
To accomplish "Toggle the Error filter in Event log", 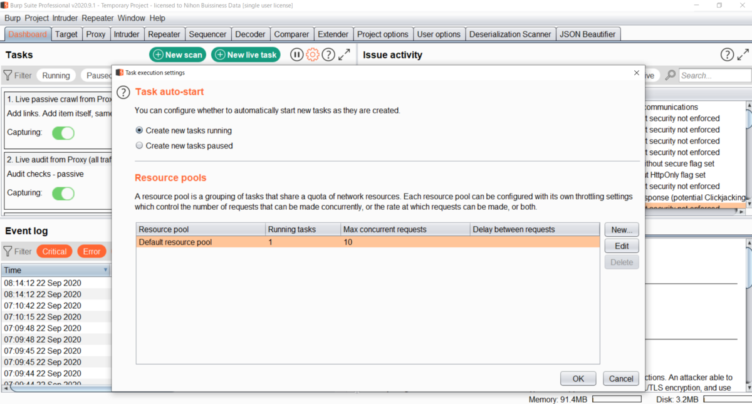I will pos(91,251).
